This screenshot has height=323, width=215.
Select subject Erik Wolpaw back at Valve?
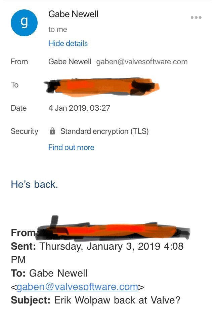[117, 300]
